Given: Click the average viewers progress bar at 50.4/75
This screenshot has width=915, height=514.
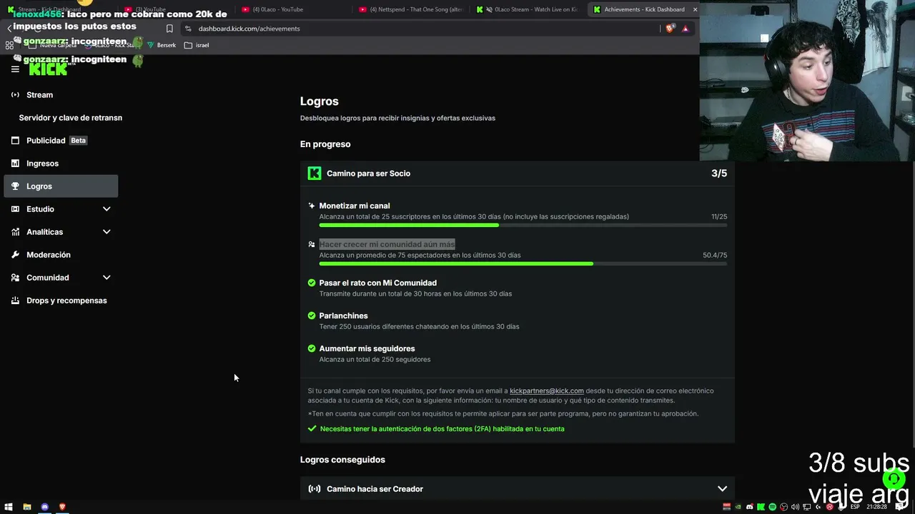Looking at the screenshot, I should 523,263.
